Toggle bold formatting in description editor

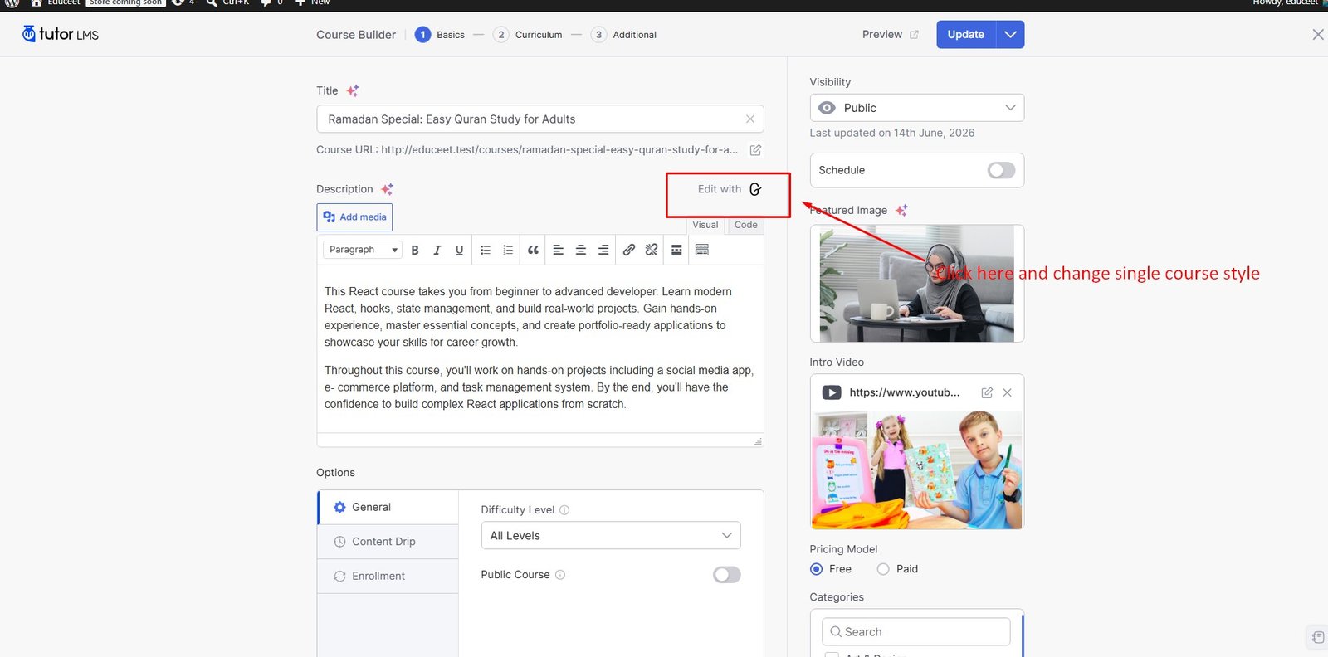[415, 250]
